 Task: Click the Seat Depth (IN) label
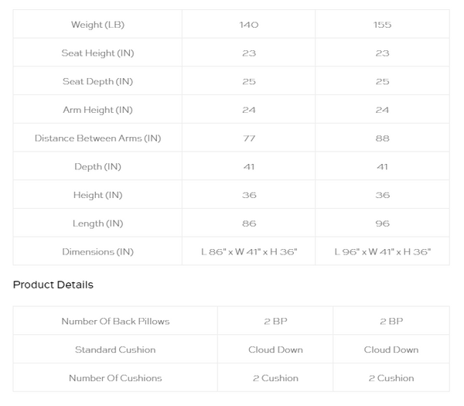tap(97, 81)
